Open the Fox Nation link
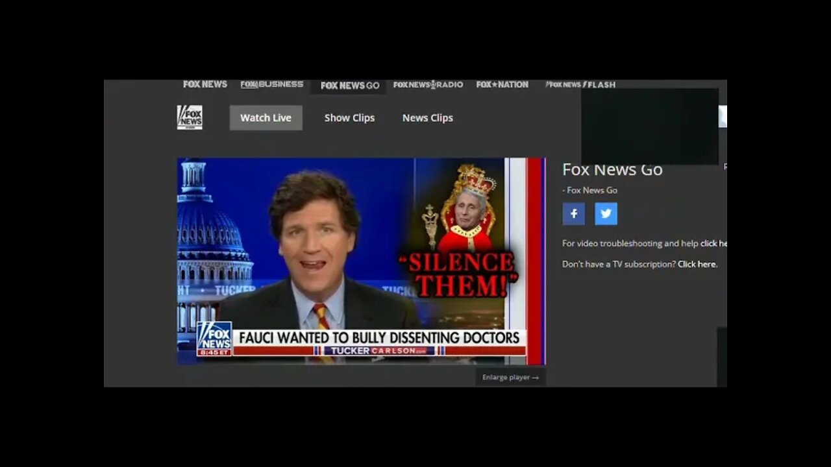Image resolution: width=831 pixels, height=467 pixels. 502,84
